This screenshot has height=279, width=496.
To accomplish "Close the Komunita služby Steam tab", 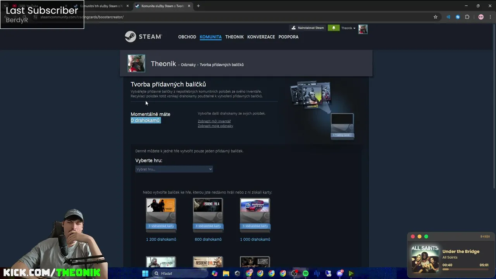I will [x=189, y=6].
